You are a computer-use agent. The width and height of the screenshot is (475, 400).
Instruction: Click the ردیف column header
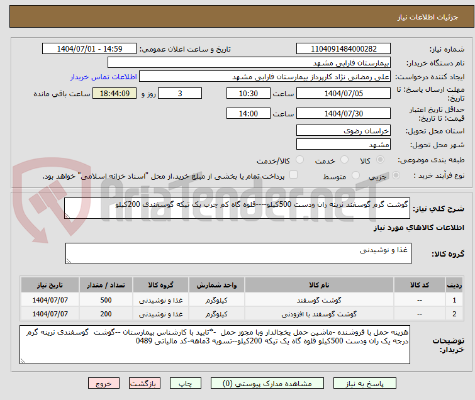[454, 285]
